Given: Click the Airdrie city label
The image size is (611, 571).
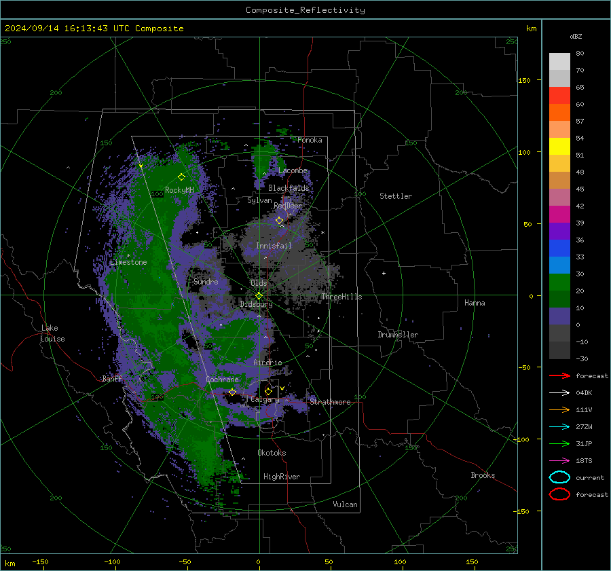Looking at the screenshot, I should [267, 363].
